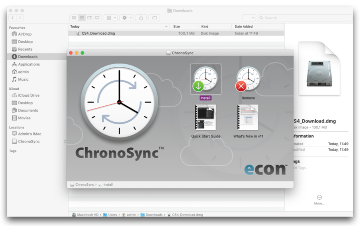Go back in the Downloads Finder window
Screen dimensions: 360x226
(13, 18)
